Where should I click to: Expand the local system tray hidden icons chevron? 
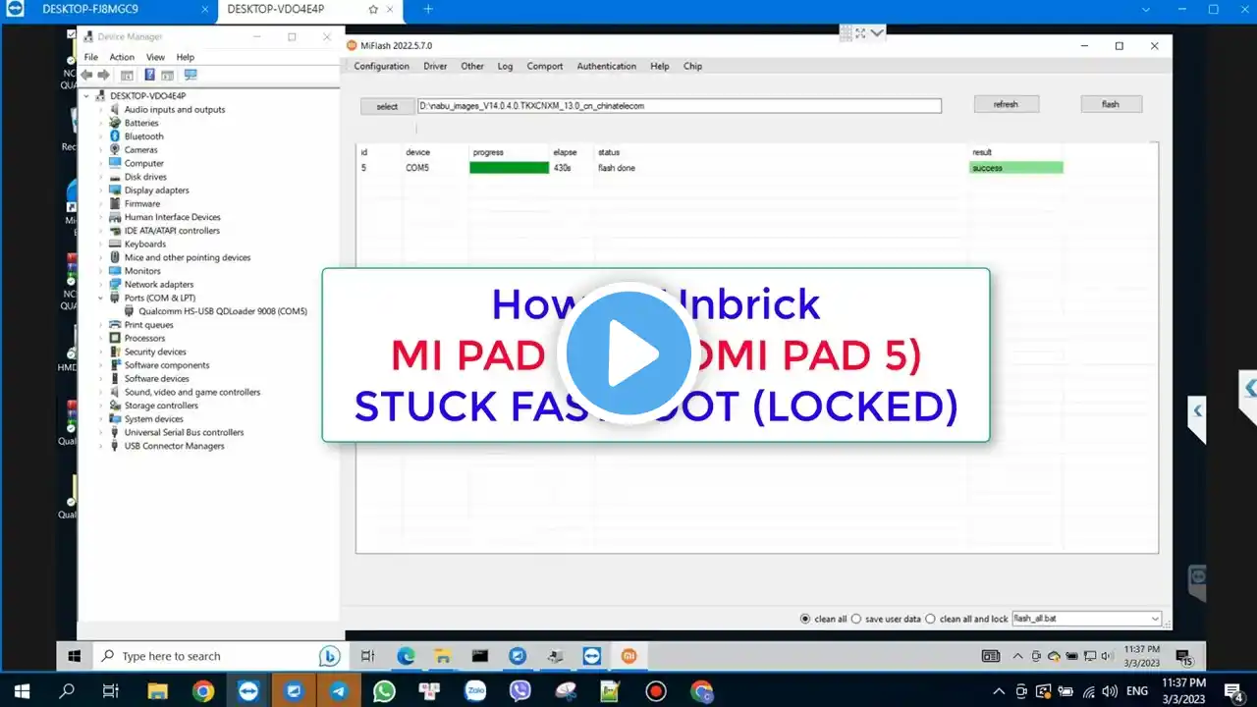click(x=999, y=691)
